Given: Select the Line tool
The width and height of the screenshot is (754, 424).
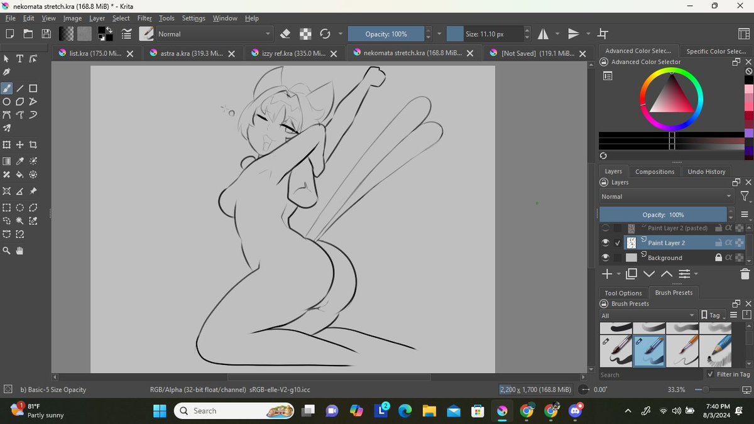Looking at the screenshot, I should [x=20, y=89].
